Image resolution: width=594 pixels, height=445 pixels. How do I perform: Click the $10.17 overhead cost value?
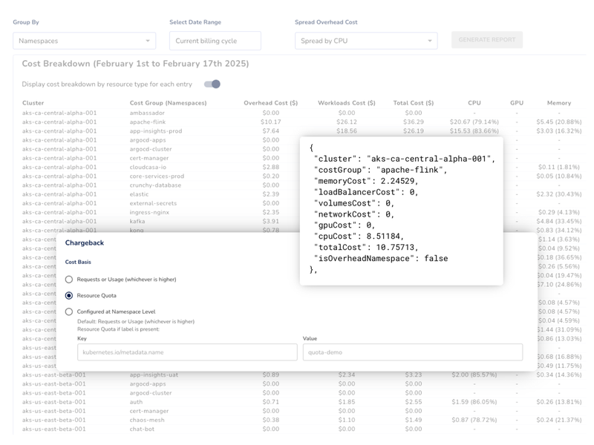pyautogui.click(x=270, y=122)
